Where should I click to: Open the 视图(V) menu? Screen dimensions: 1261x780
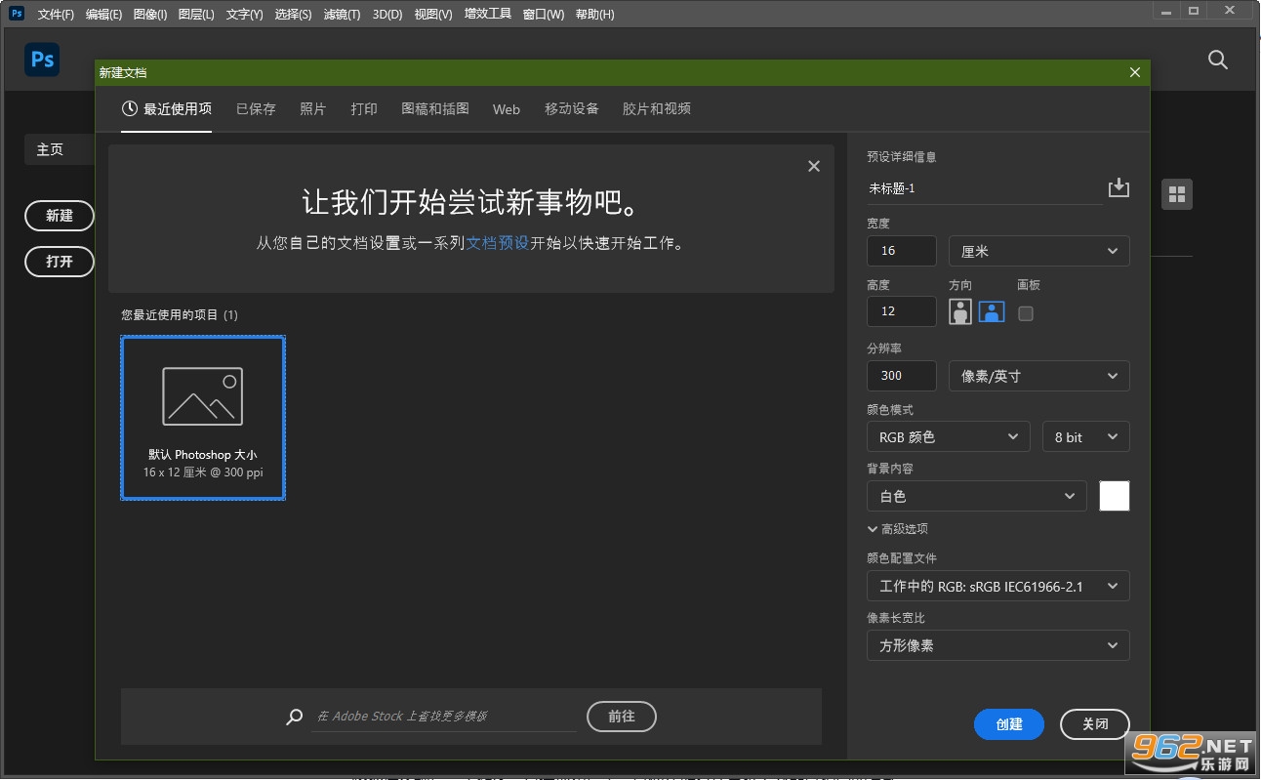pyautogui.click(x=433, y=14)
